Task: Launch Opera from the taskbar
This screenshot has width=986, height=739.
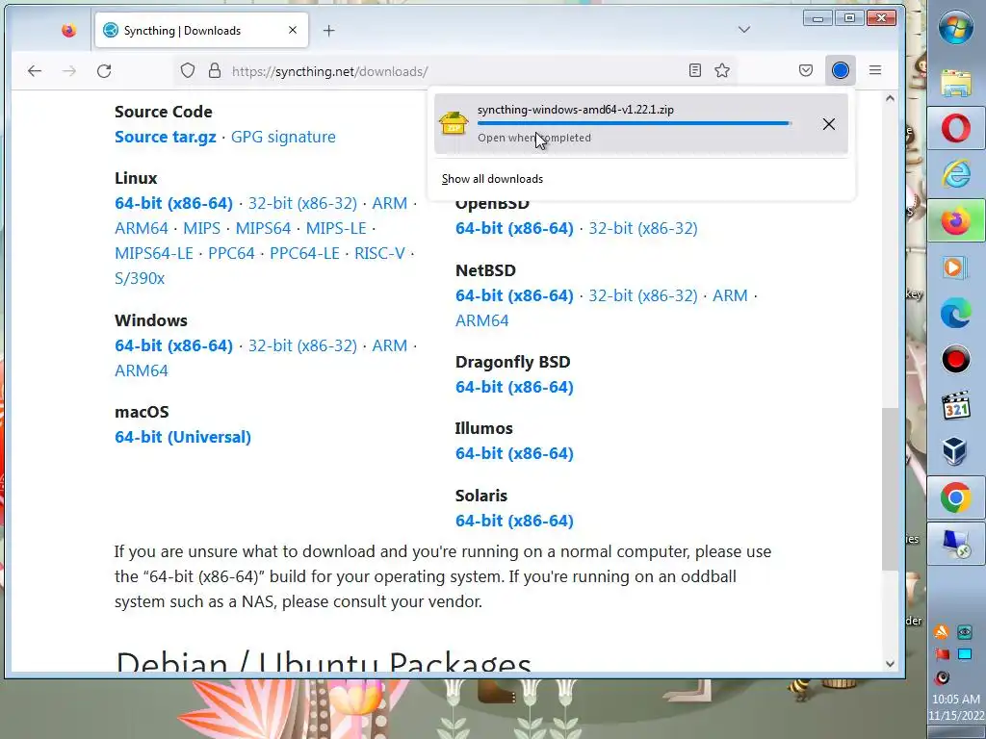Action: 956,128
